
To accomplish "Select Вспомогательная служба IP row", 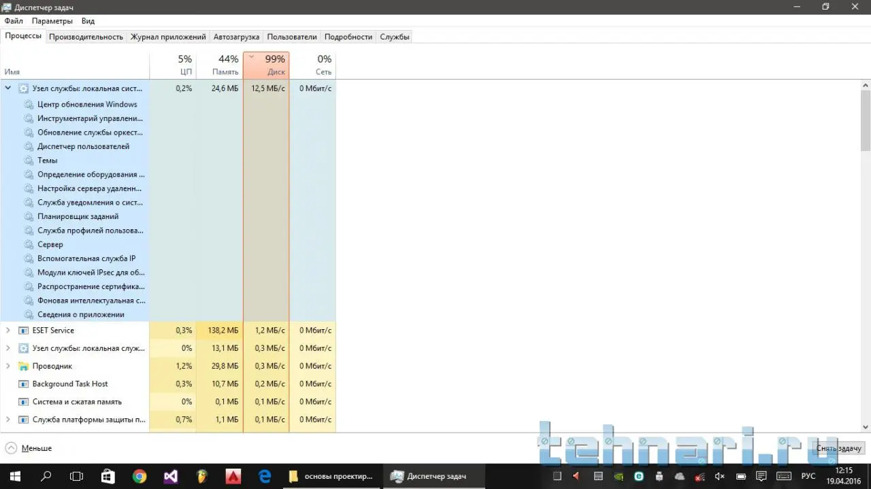I will [86, 258].
